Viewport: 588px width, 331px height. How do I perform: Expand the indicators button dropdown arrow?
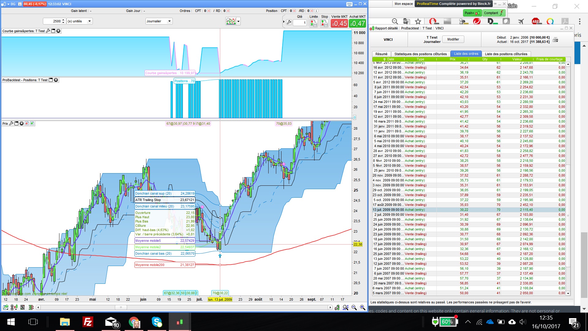point(239,21)
